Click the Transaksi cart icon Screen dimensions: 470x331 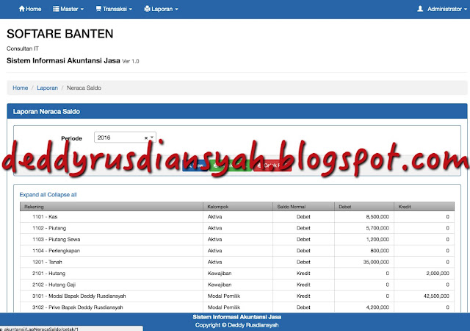click(x=98, y=9)
